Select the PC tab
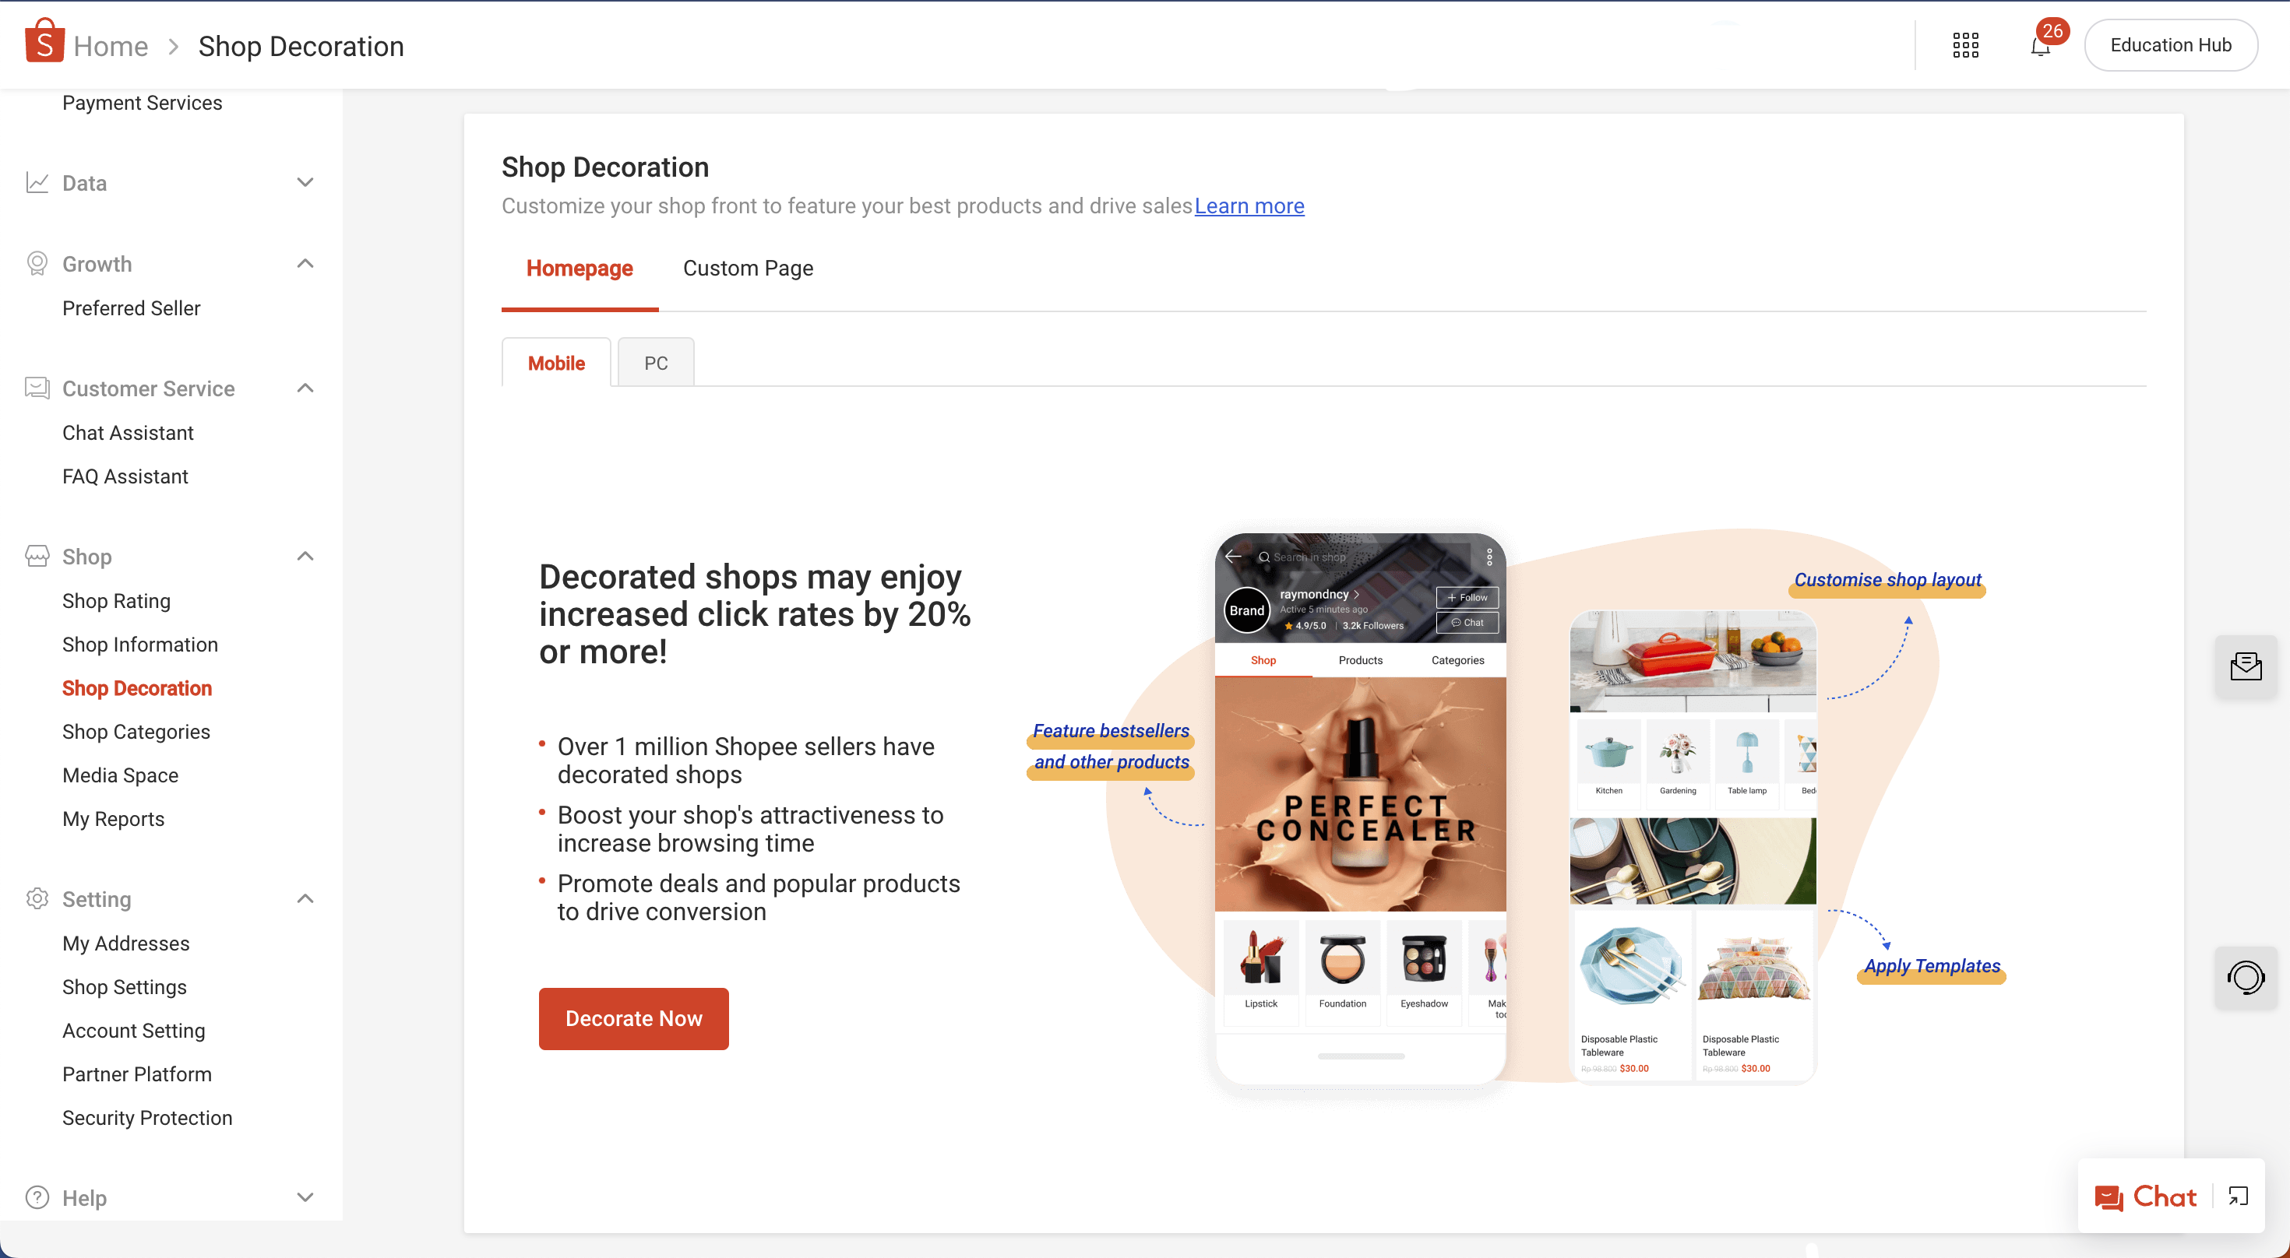Viewport: 2290px width, 1258px height. (x=656, y=363)
